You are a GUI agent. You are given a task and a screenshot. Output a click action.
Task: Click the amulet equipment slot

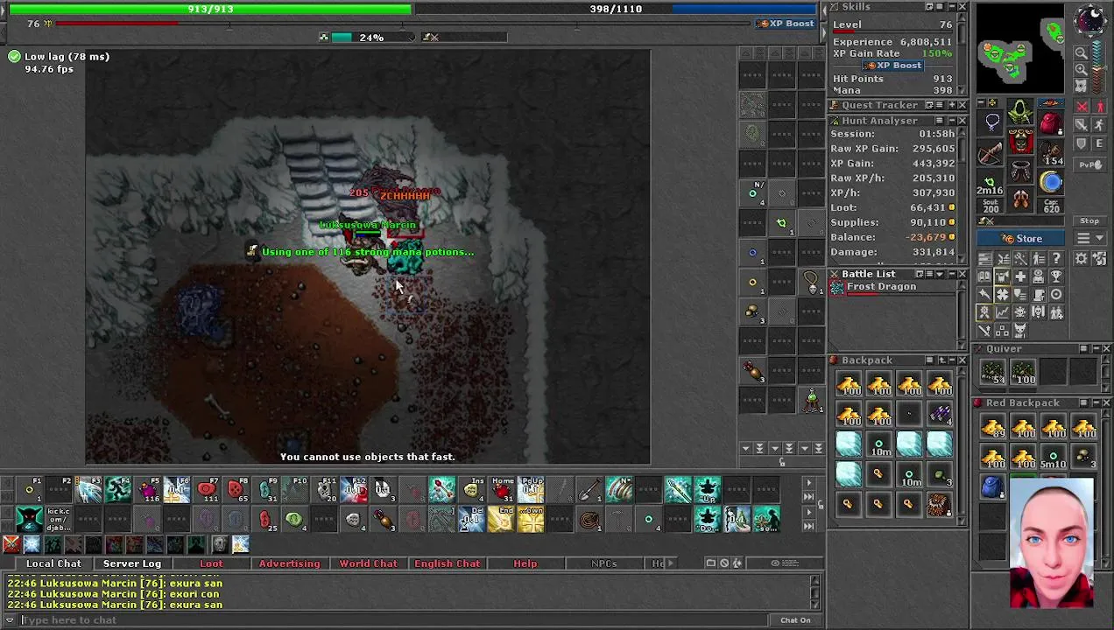(992, 122)
